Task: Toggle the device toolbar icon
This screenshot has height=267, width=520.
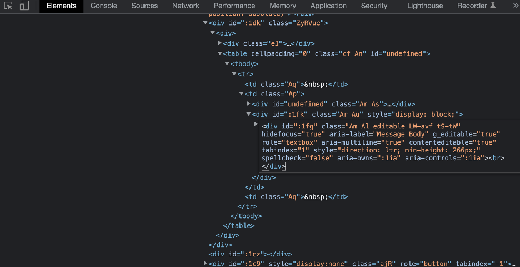Action: (24, 6)
